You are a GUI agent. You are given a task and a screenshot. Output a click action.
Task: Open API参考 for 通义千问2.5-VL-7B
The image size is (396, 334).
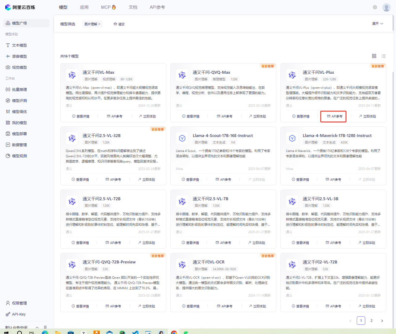coord(223,243)
